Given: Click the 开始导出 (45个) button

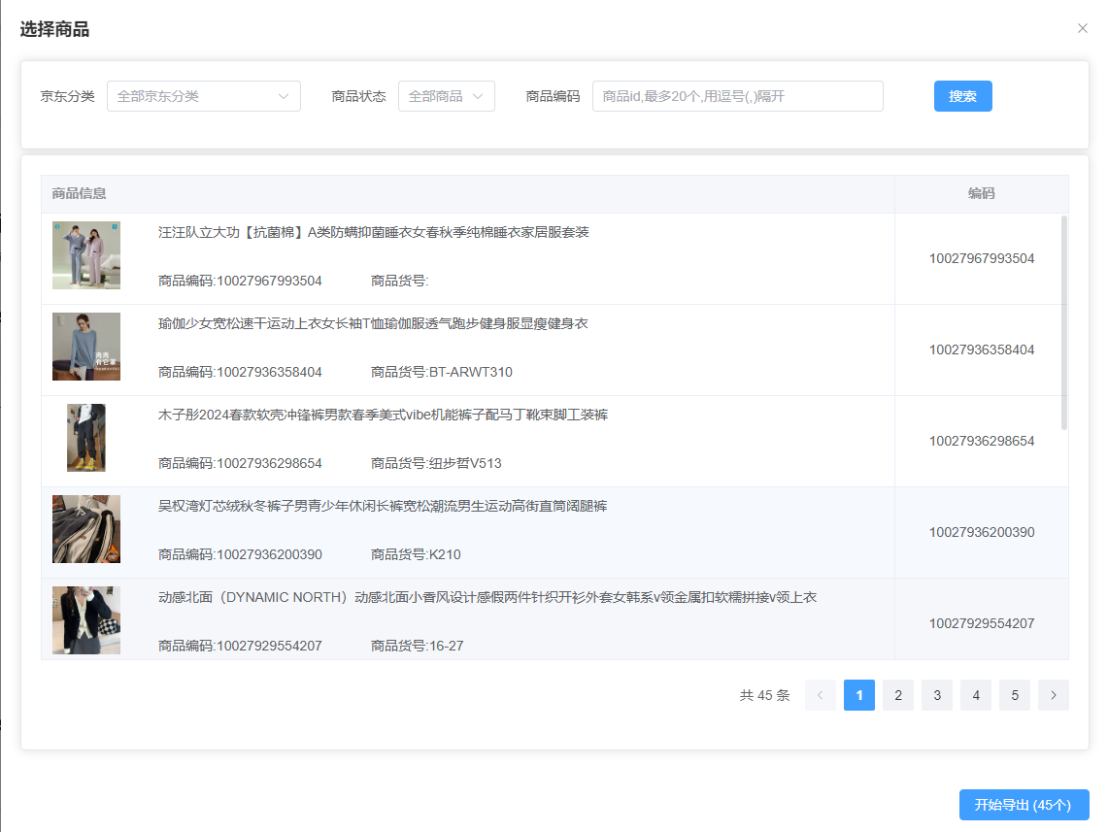Looking at the screenshot, I should pyautogui.click(x=1024, y=805).
